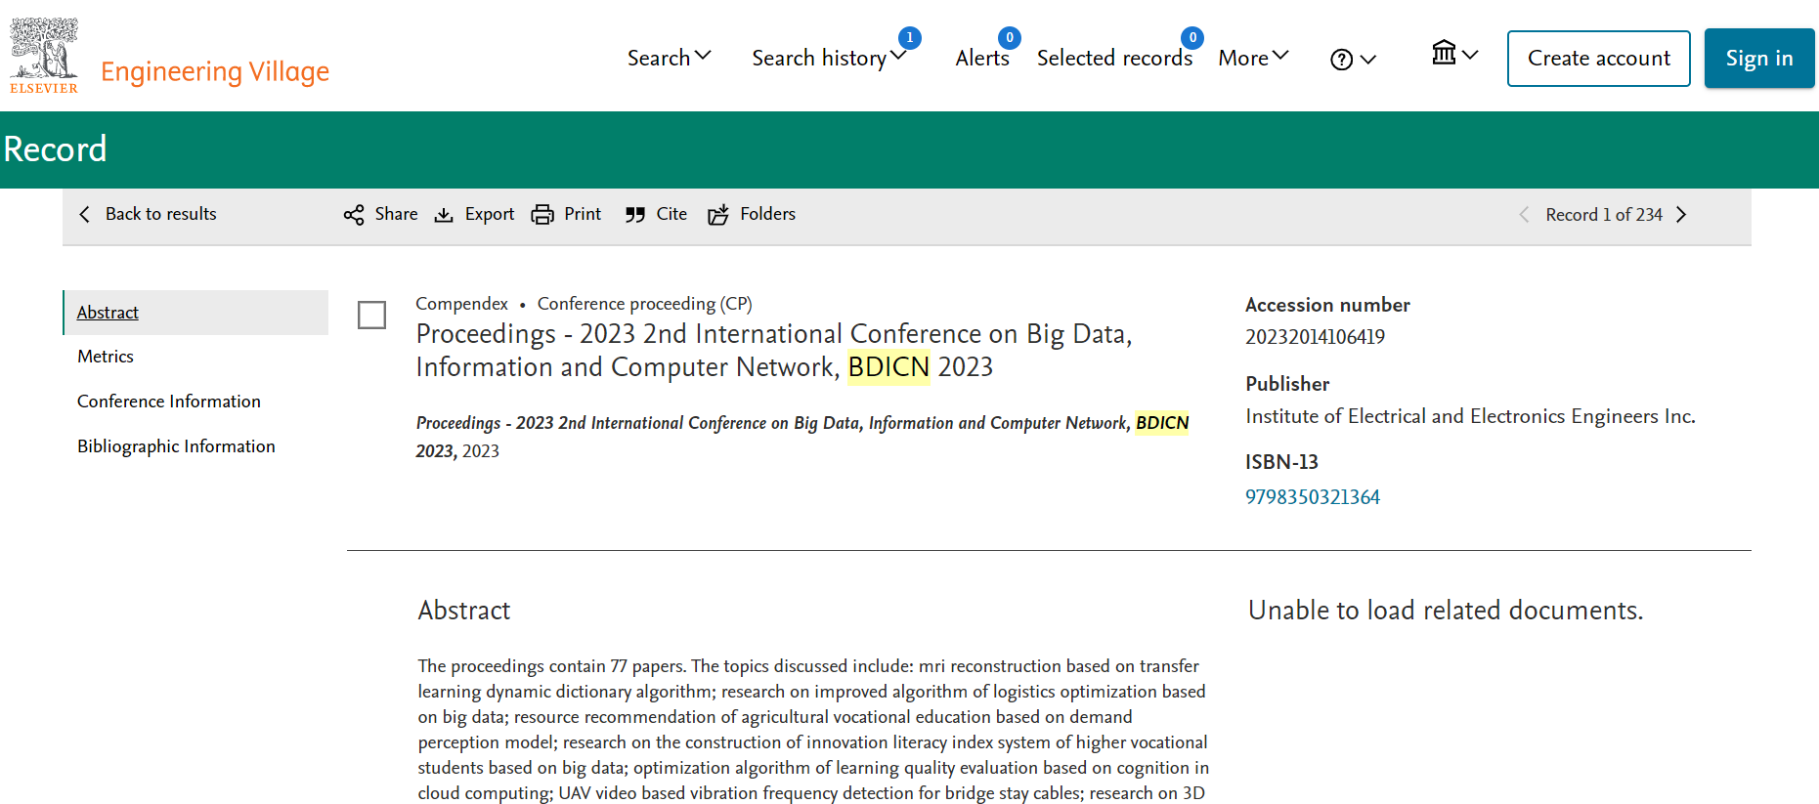Click the Sign in button

coord(1759,59)
